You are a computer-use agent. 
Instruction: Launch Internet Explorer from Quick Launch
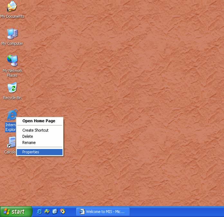tap(40, 212)
